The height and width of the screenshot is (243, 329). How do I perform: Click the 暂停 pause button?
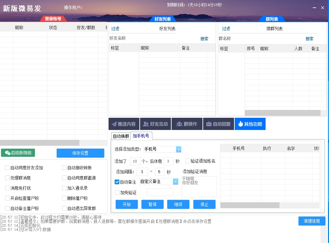point(153,204)
